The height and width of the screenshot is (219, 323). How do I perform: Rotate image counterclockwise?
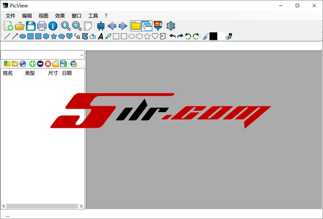click(188, 36)
